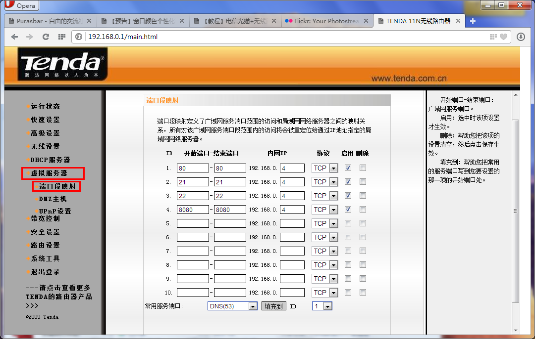Open the Speed Dial grid icon

tap(61, 37)
